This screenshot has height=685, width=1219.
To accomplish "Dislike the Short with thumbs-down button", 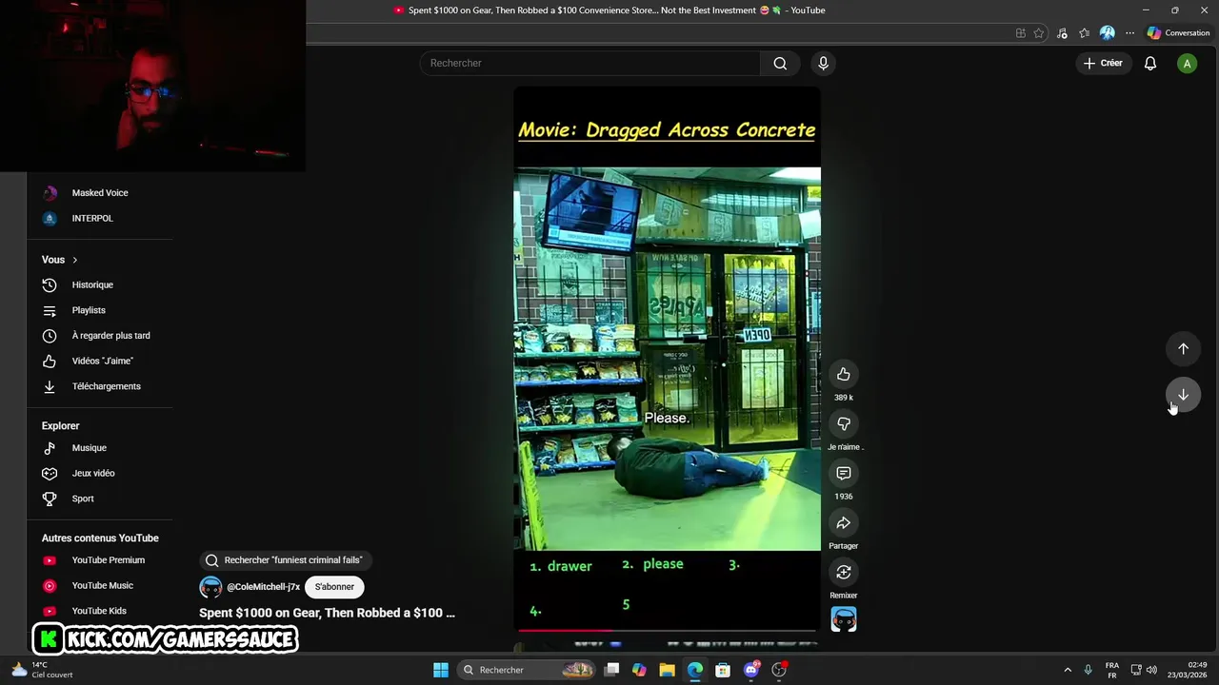I will click(x=844, y=424).
